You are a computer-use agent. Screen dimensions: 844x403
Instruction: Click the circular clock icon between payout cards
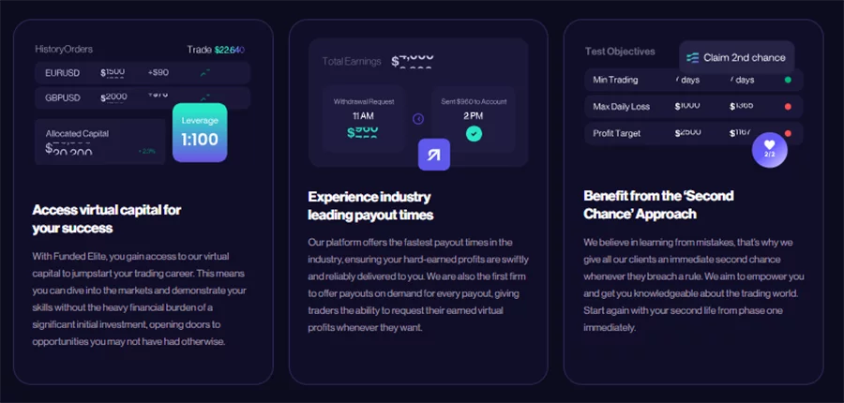pos(418,119)
